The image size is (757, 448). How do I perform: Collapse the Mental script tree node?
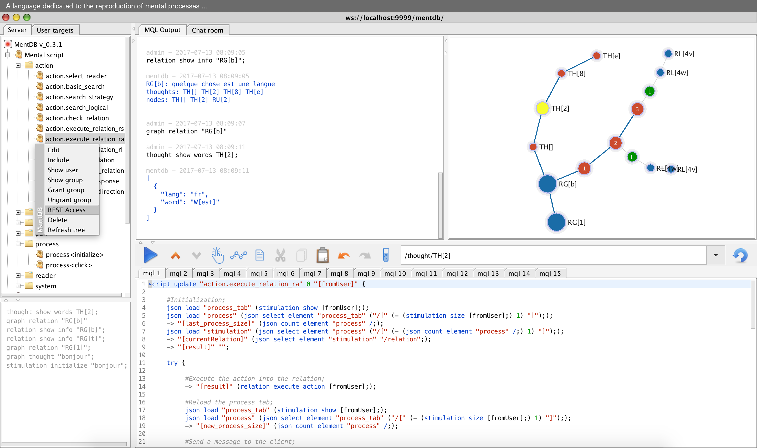pyautogui.click(x=8, y=55)
